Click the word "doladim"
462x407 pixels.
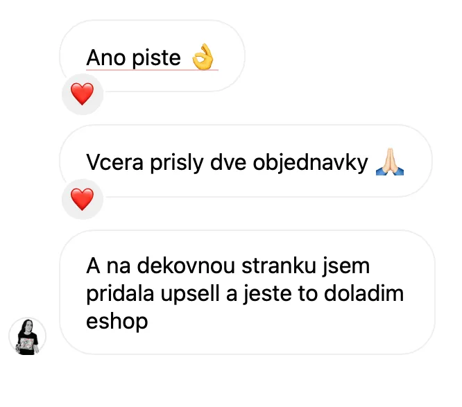coord(363,294)
